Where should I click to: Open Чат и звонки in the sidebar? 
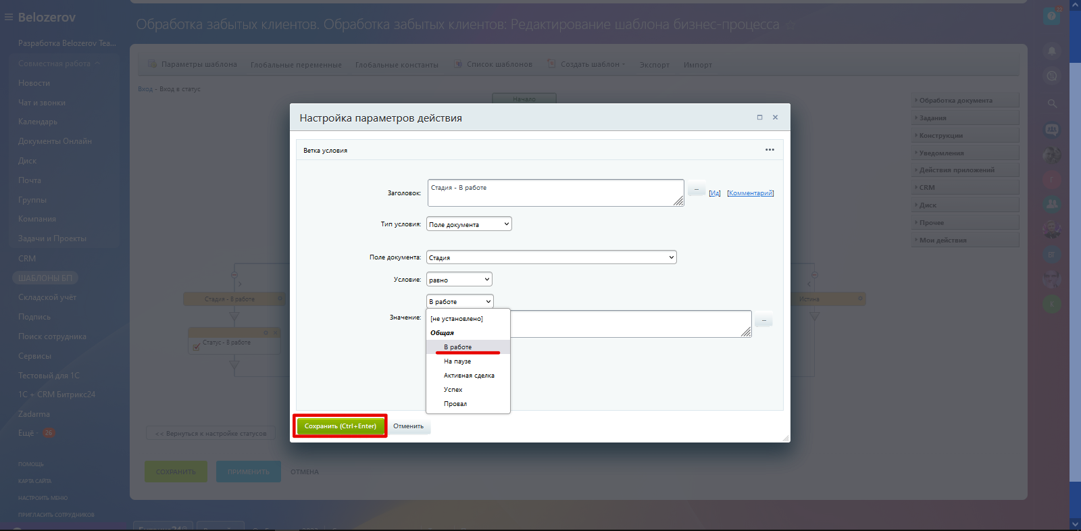pos(42,103)
